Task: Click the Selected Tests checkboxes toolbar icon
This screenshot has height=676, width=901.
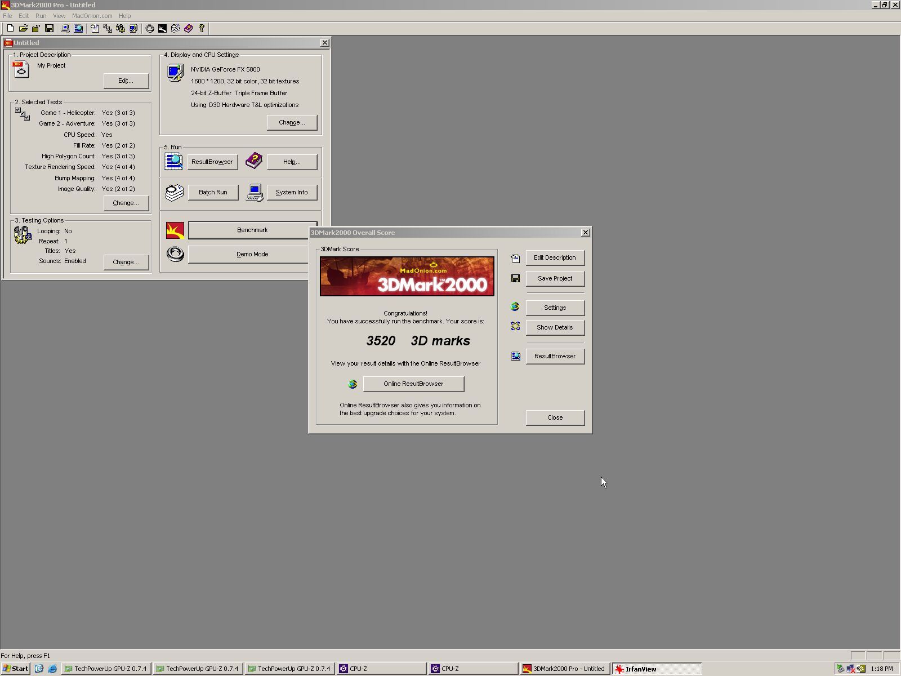Action: tap(108, 28)
